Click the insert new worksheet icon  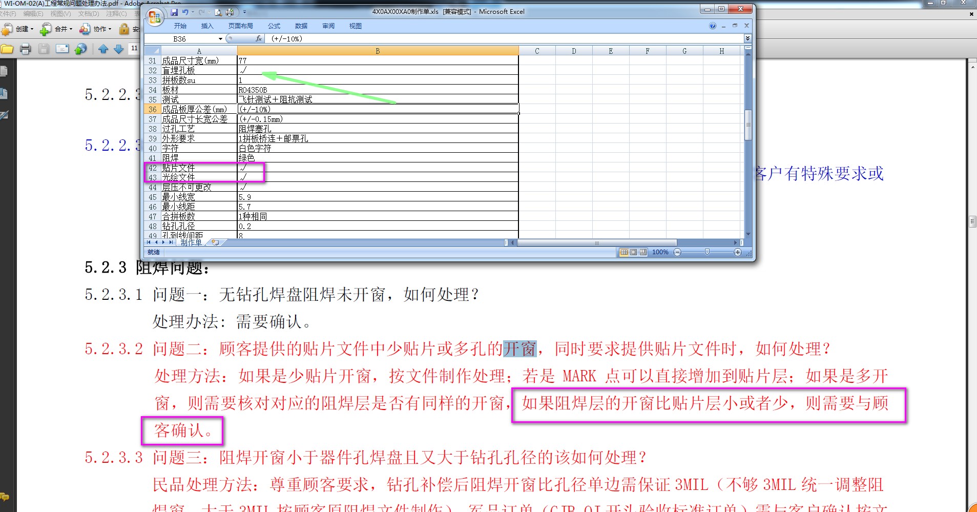click(x=216, y=243)
